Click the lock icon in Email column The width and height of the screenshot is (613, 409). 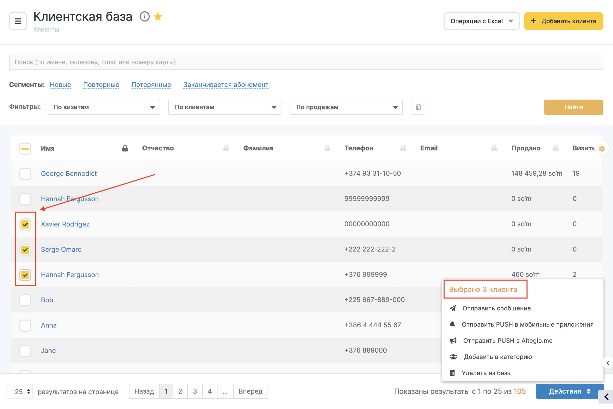[494, 148]
